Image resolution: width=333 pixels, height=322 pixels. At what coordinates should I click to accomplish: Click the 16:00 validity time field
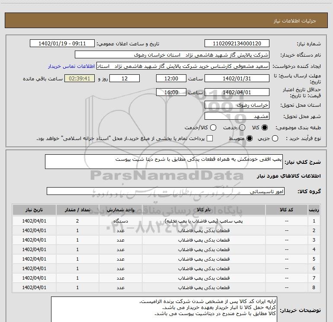coord(171,92)
